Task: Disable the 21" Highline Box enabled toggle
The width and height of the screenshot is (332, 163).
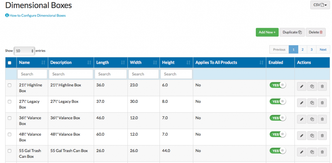Action: point(278,85)
